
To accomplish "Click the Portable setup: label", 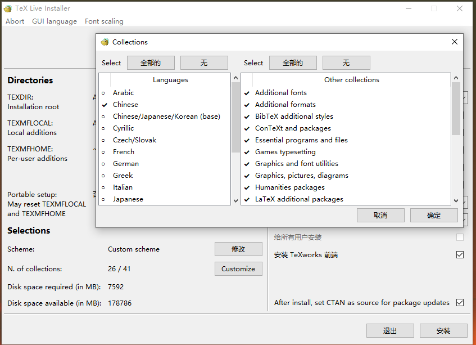I will [32, 195].
